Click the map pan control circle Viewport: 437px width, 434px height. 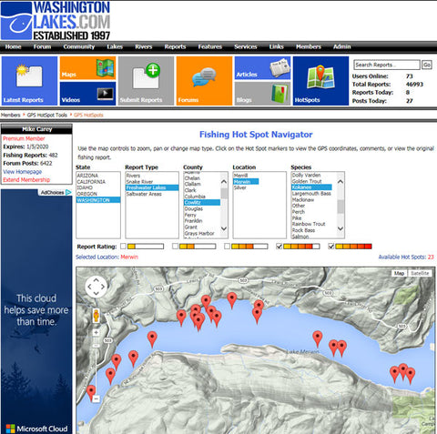click(97, 287)
